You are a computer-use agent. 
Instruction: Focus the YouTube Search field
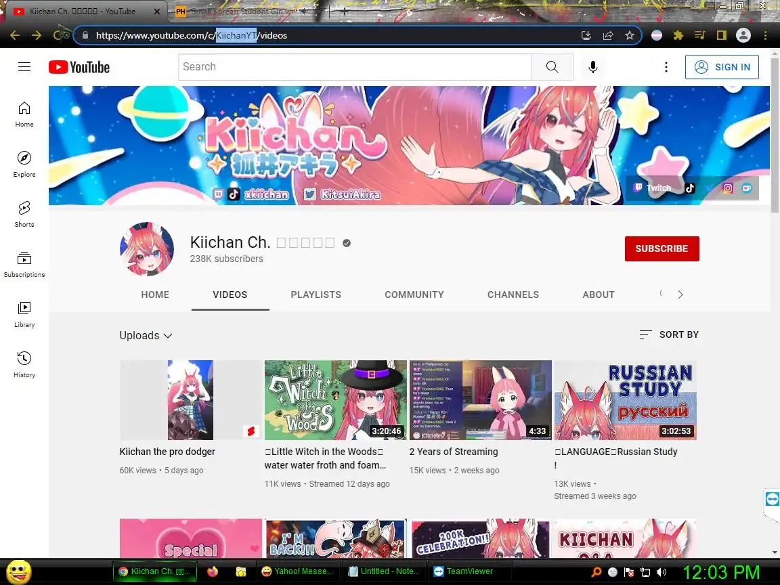355,66
